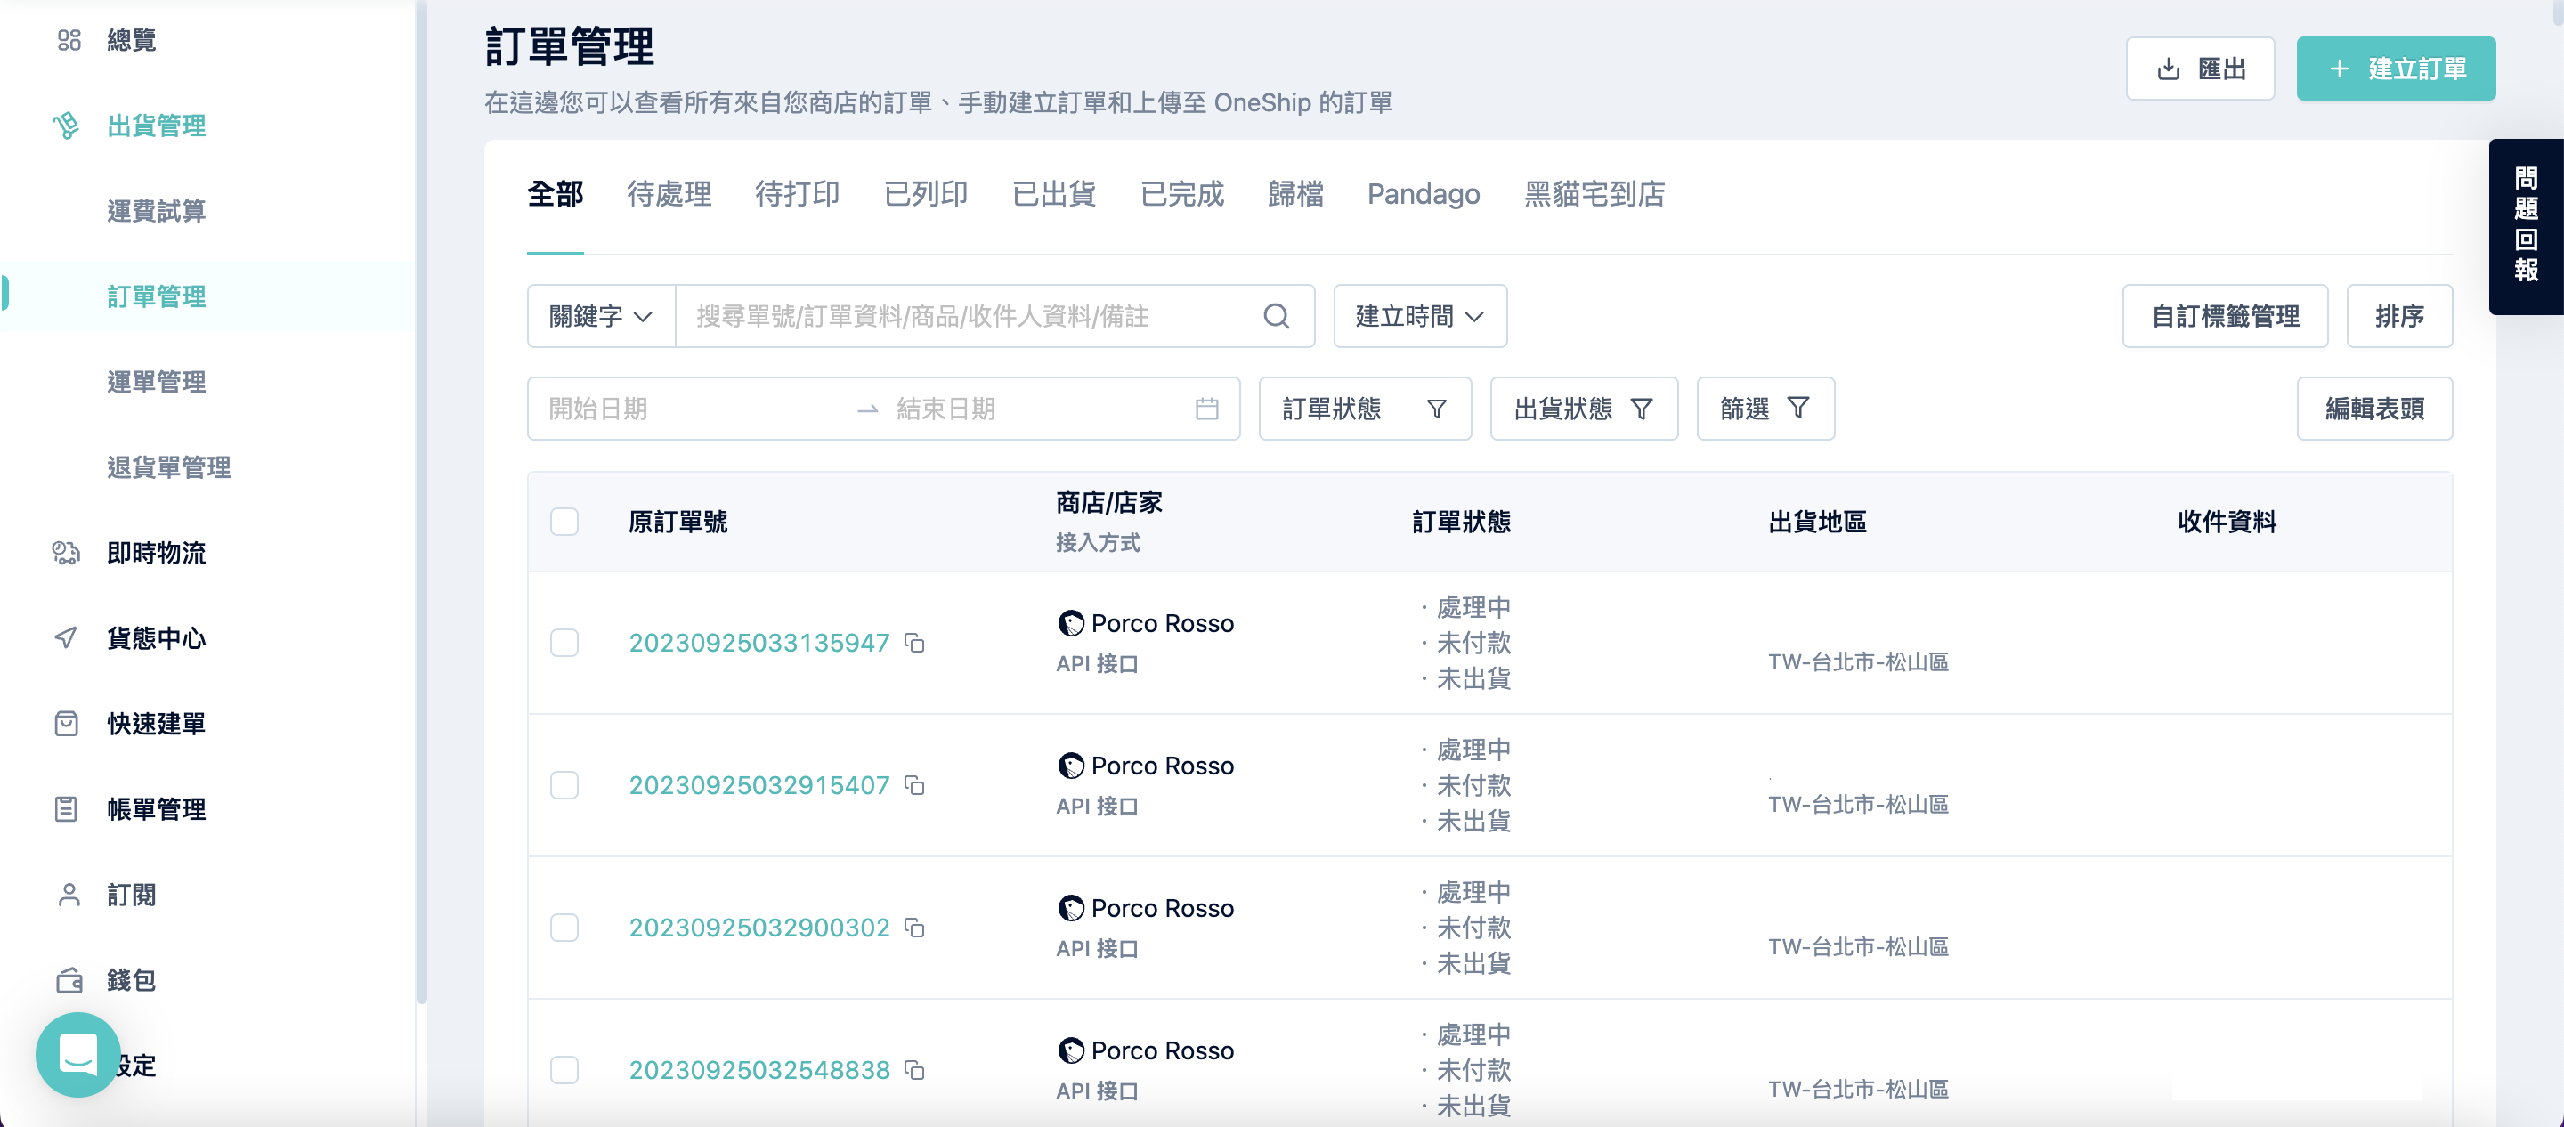Click funnel icon beside 篩選
The width and height of the screenshot is (2564, 1127).
tap(1797, 409)
